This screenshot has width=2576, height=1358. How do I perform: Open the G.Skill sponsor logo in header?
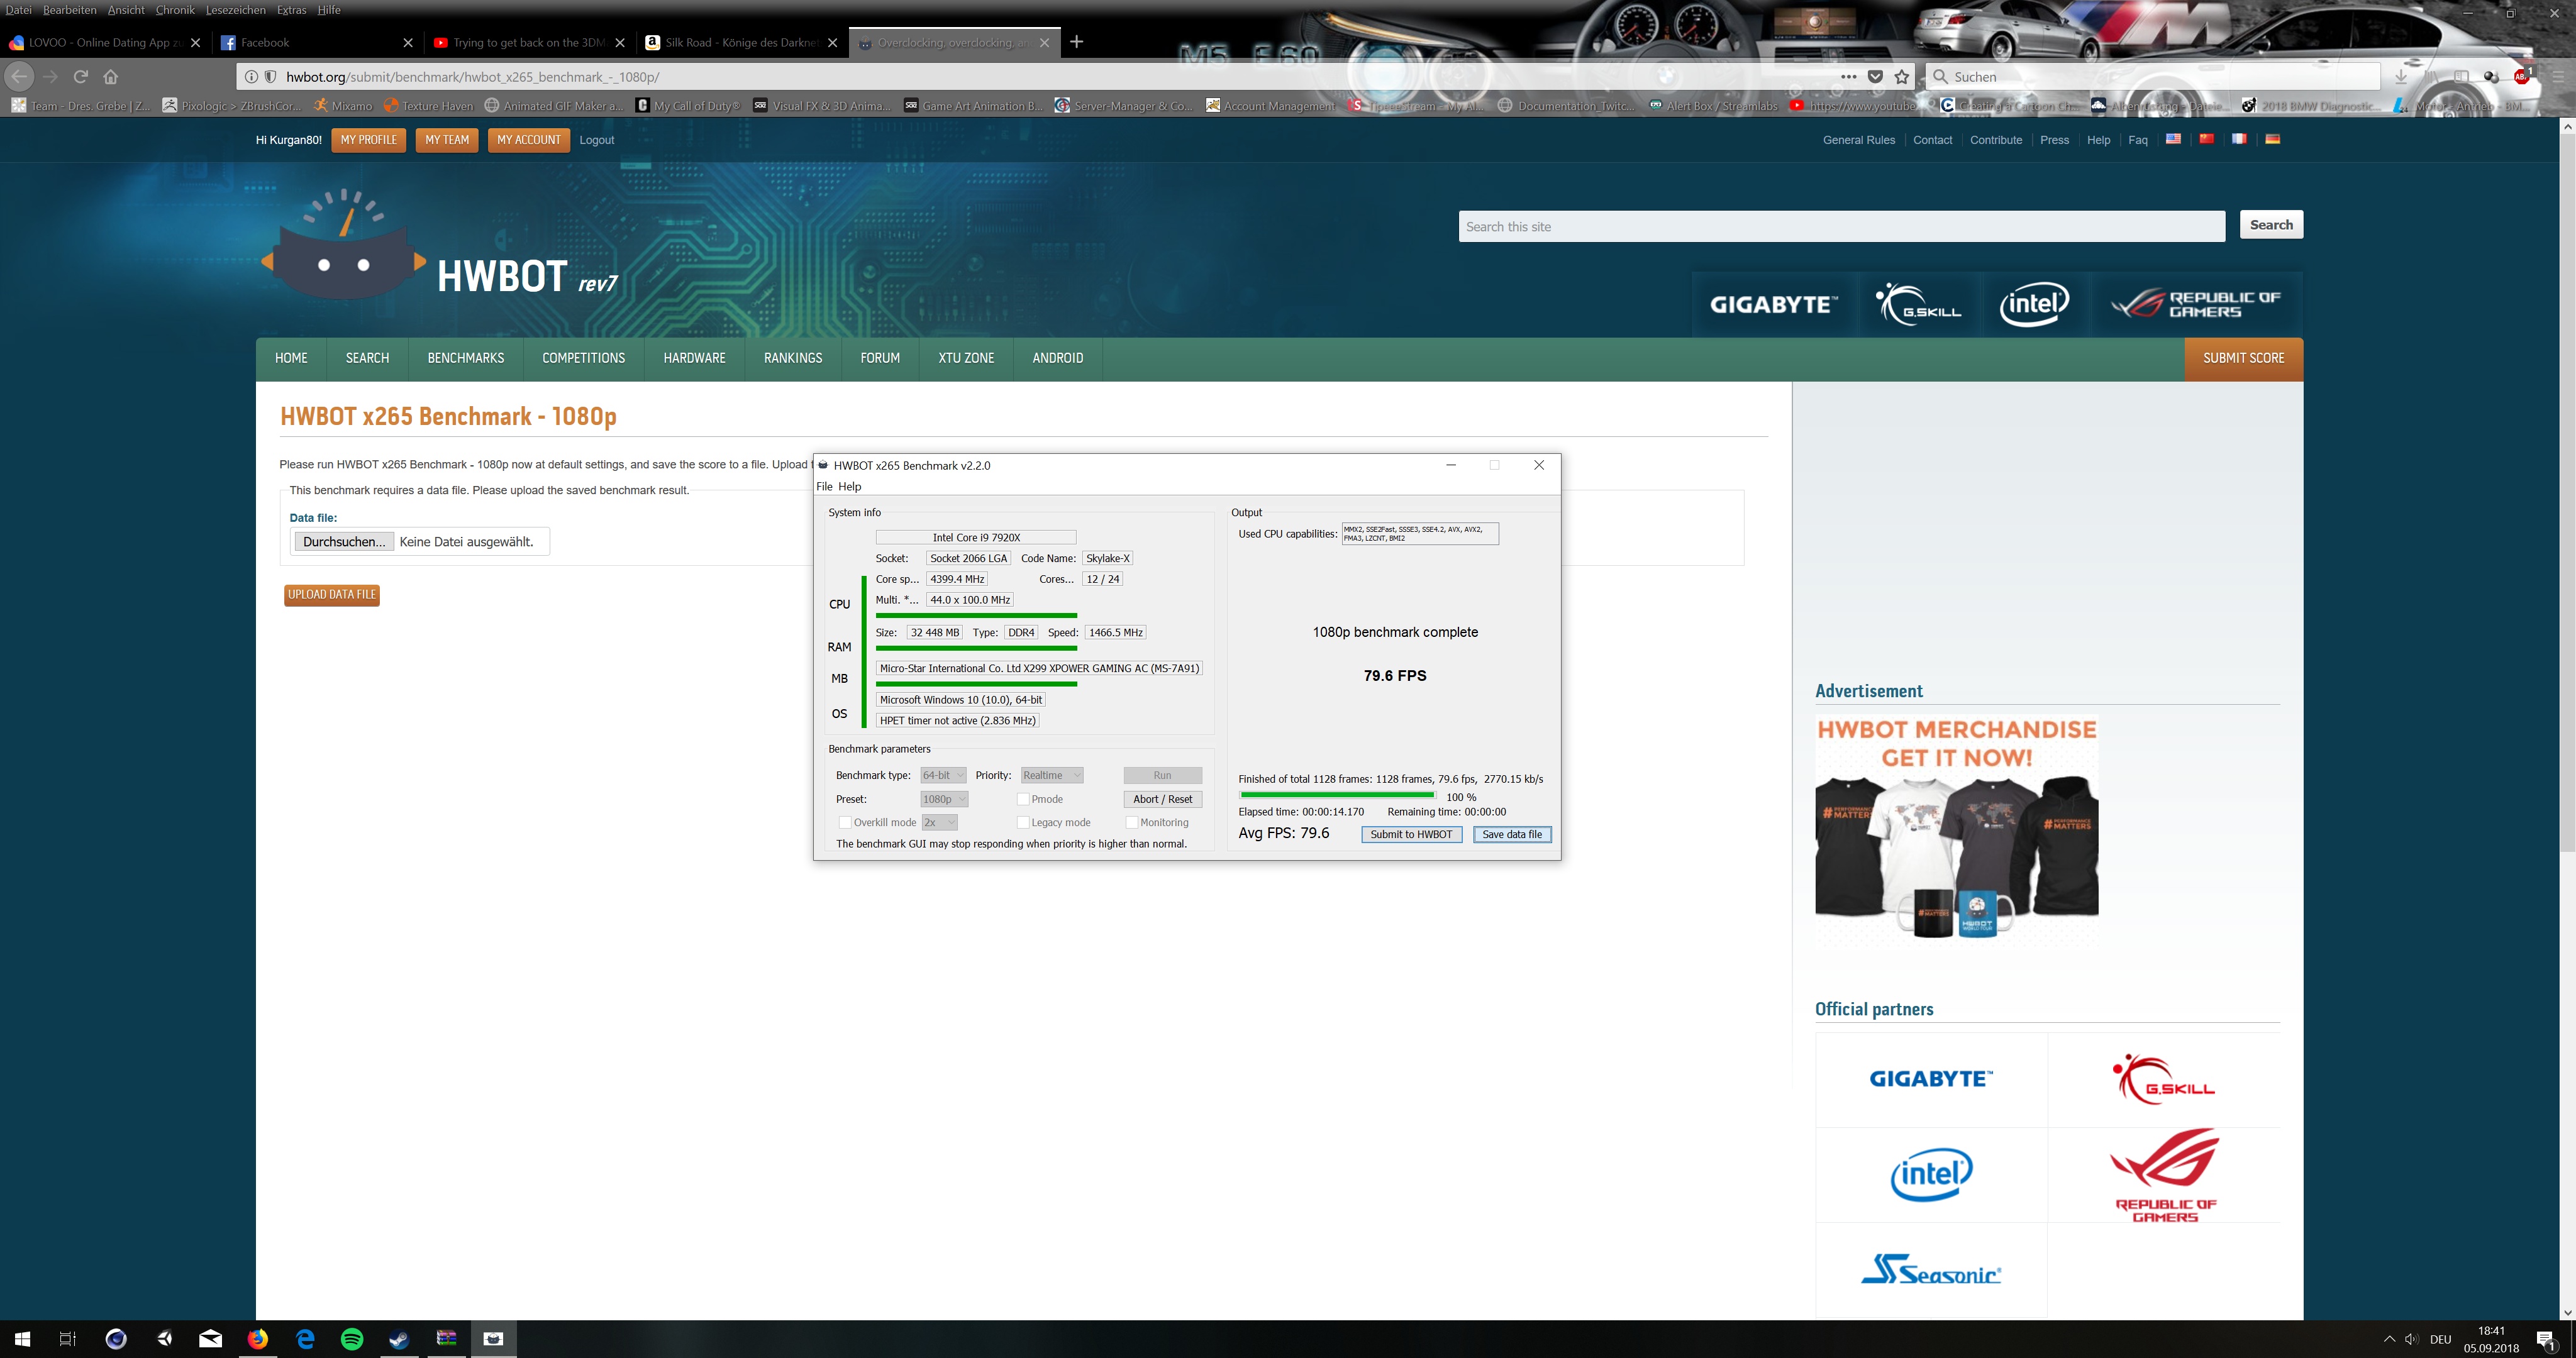pos(1917,304)
